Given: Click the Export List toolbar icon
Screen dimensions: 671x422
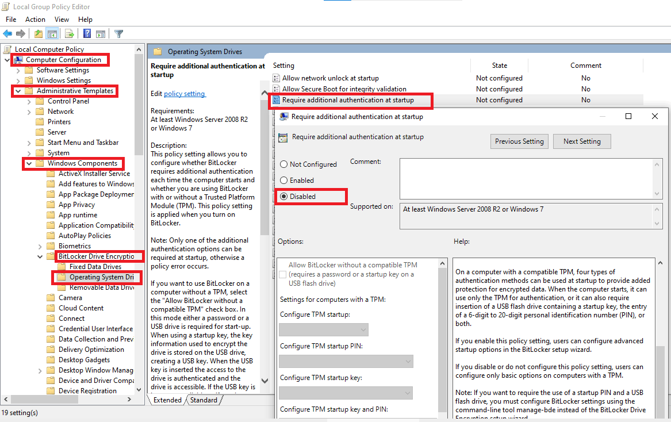Looking at the screenshot, I should pos(70,33).
